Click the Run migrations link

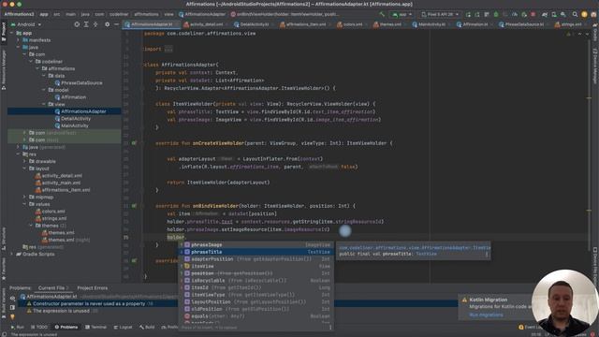click(x=486, y=315)
